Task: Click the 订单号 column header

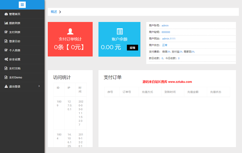Action: coord(127,92)
